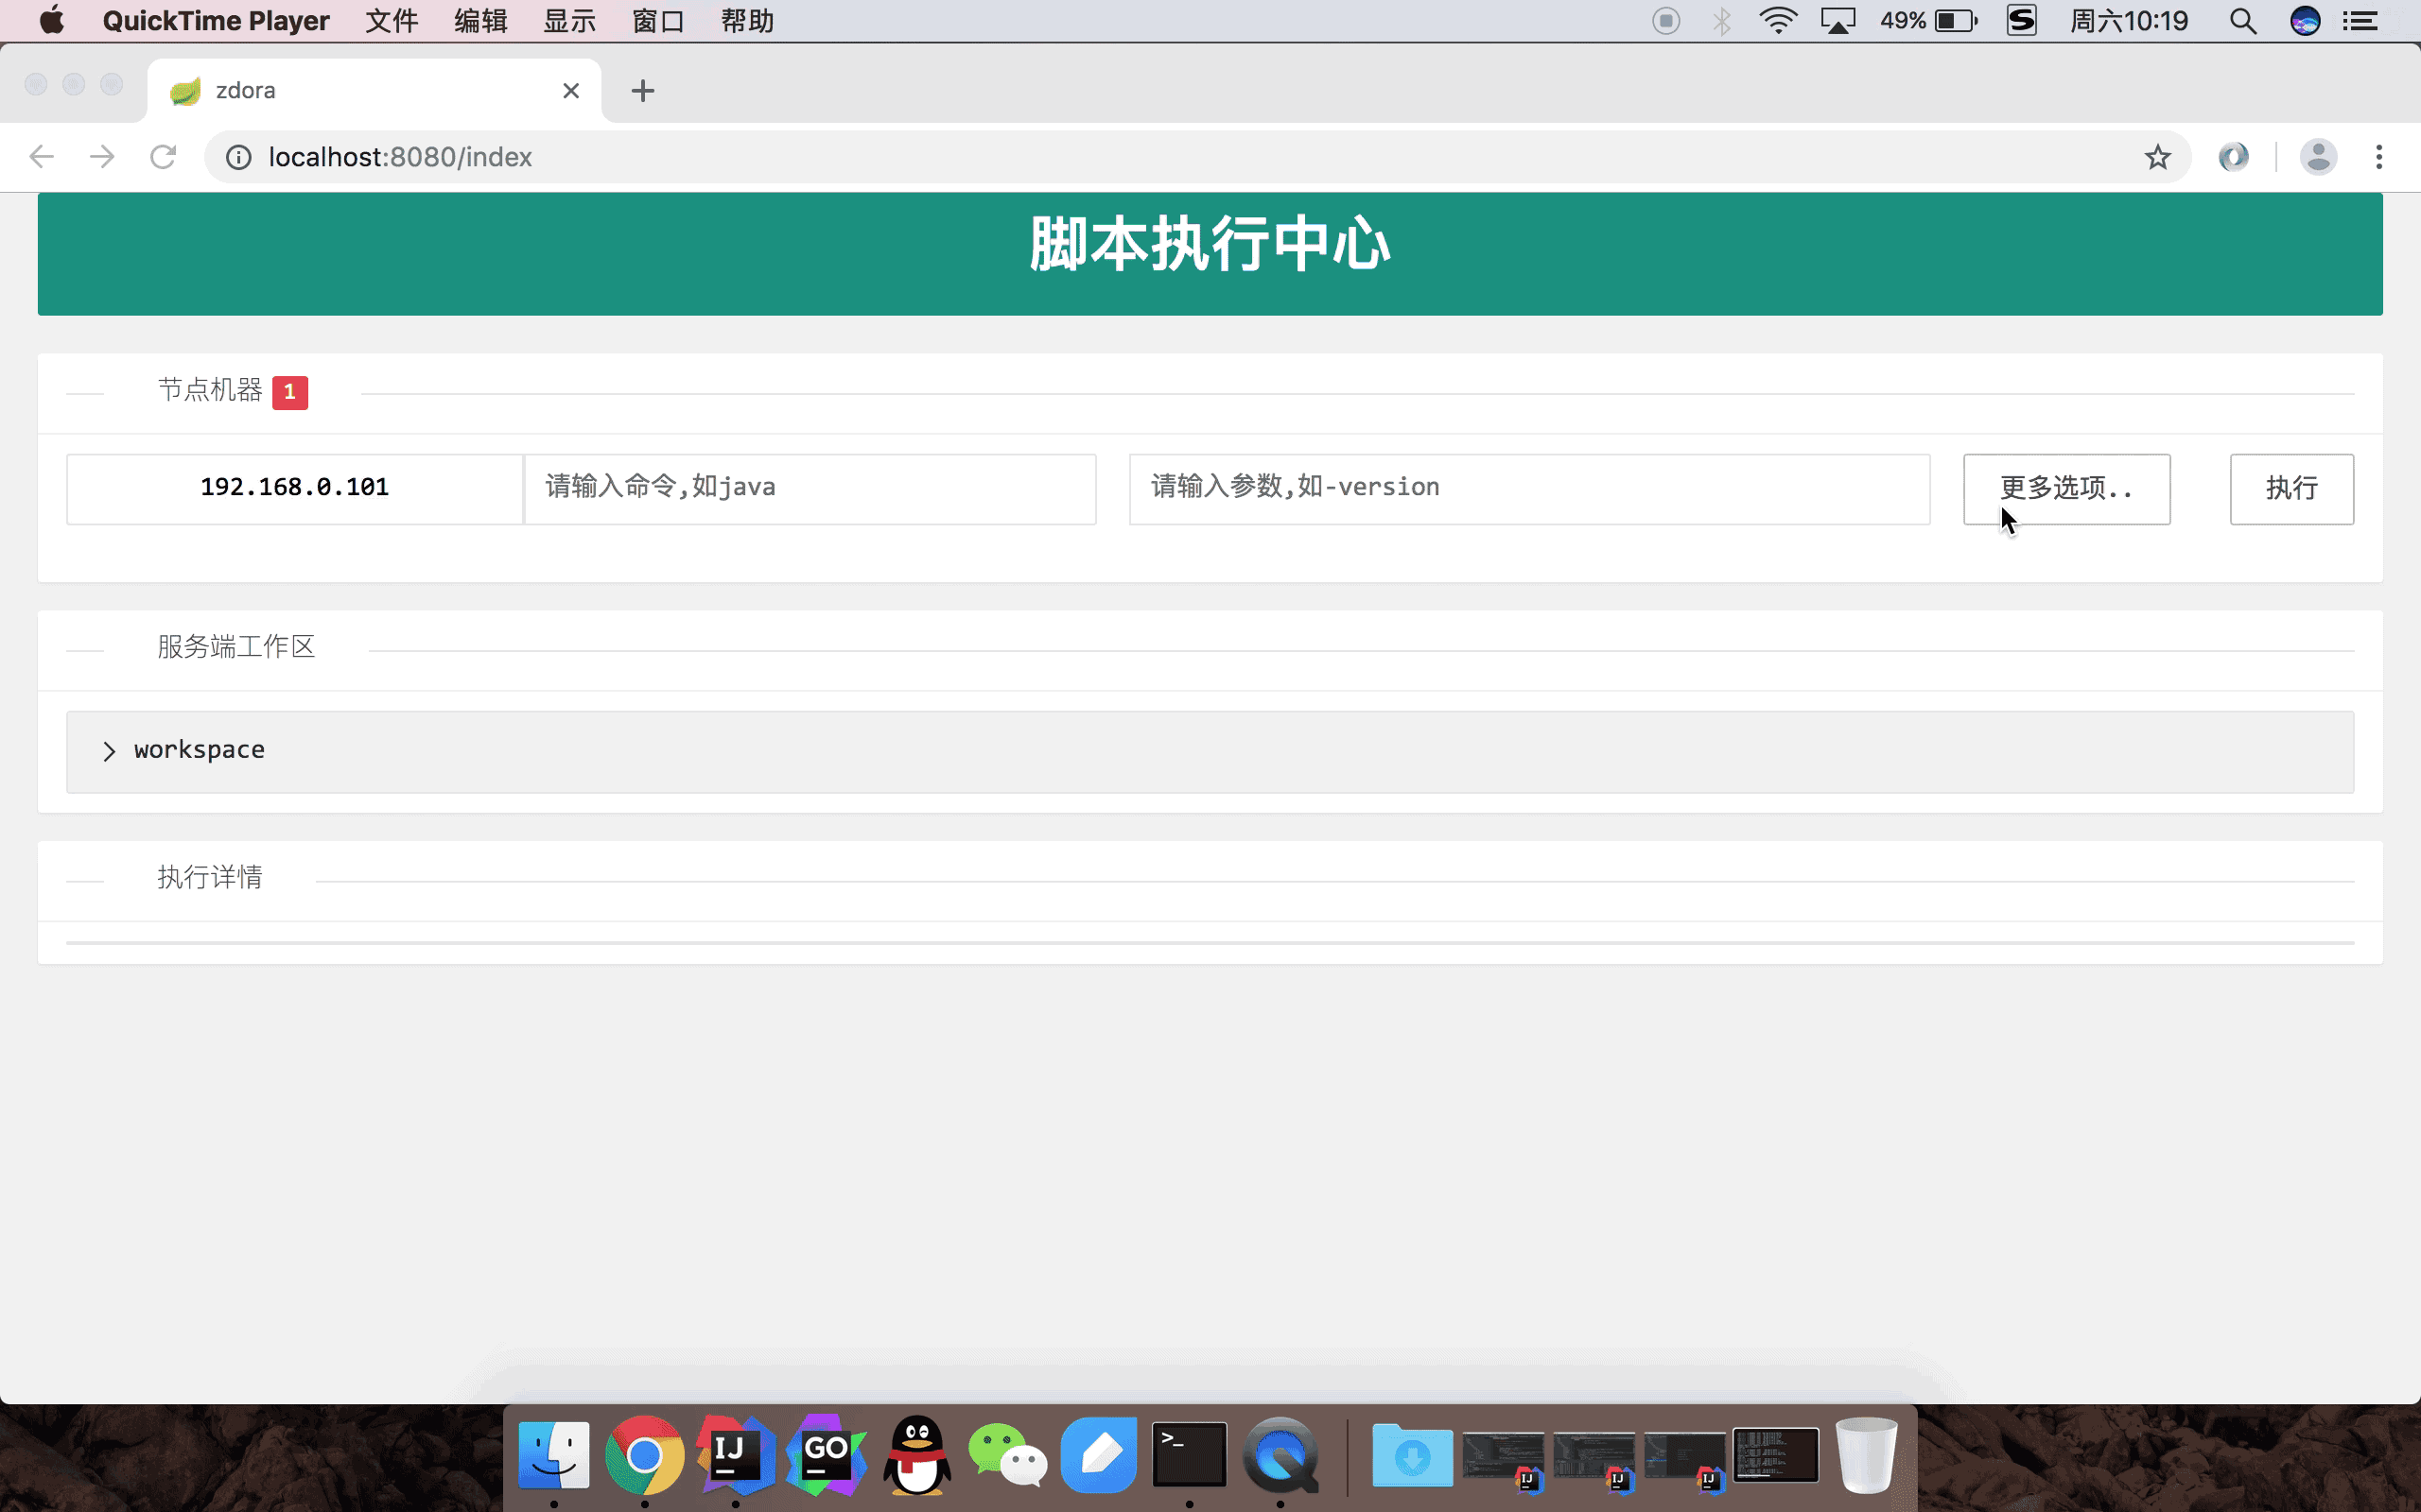Select node 192.168.0.101
The height and width of the screenshot is (1512, 2421).
[294, 488]
